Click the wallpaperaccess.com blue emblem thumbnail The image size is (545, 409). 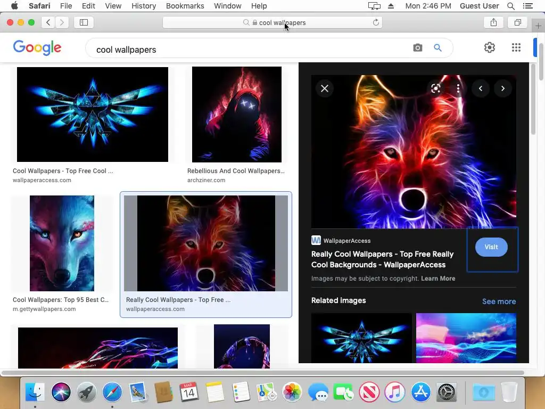pos(93,114)
